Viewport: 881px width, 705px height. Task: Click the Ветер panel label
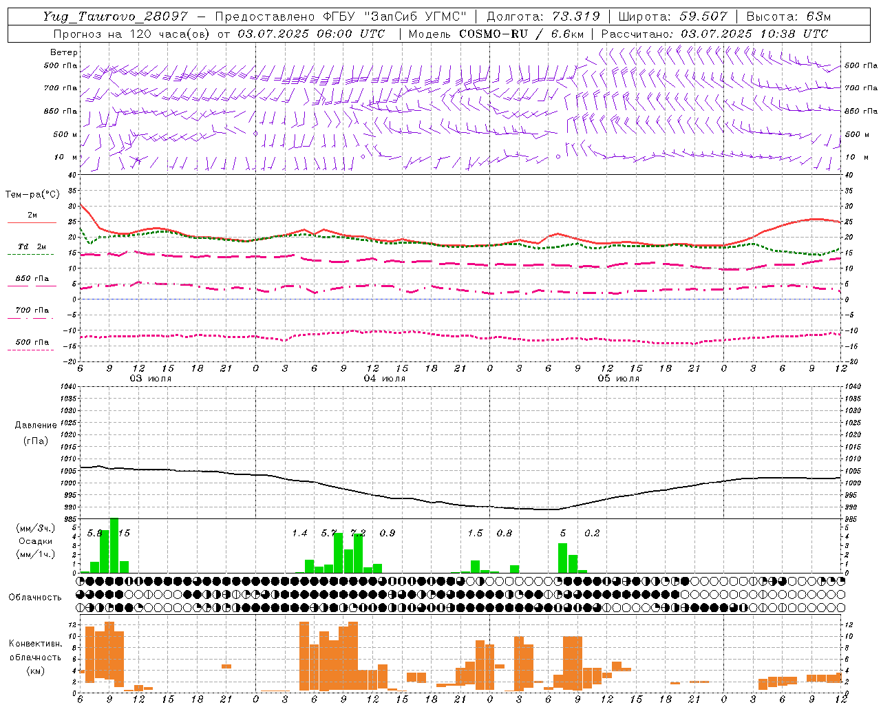click(x=64, y=52)
